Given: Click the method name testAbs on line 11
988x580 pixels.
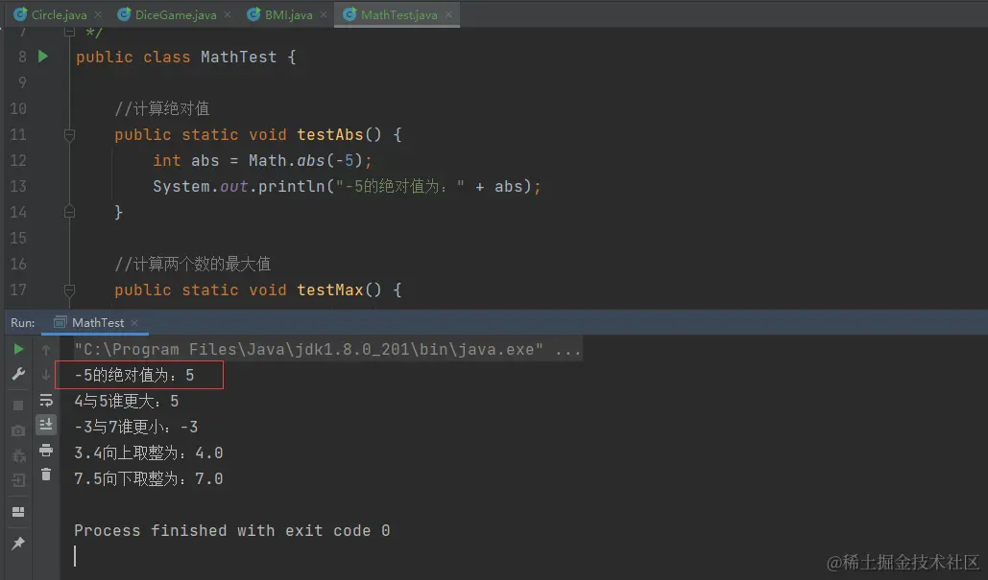Looking at the screenshot, I should tap(330, 134).
